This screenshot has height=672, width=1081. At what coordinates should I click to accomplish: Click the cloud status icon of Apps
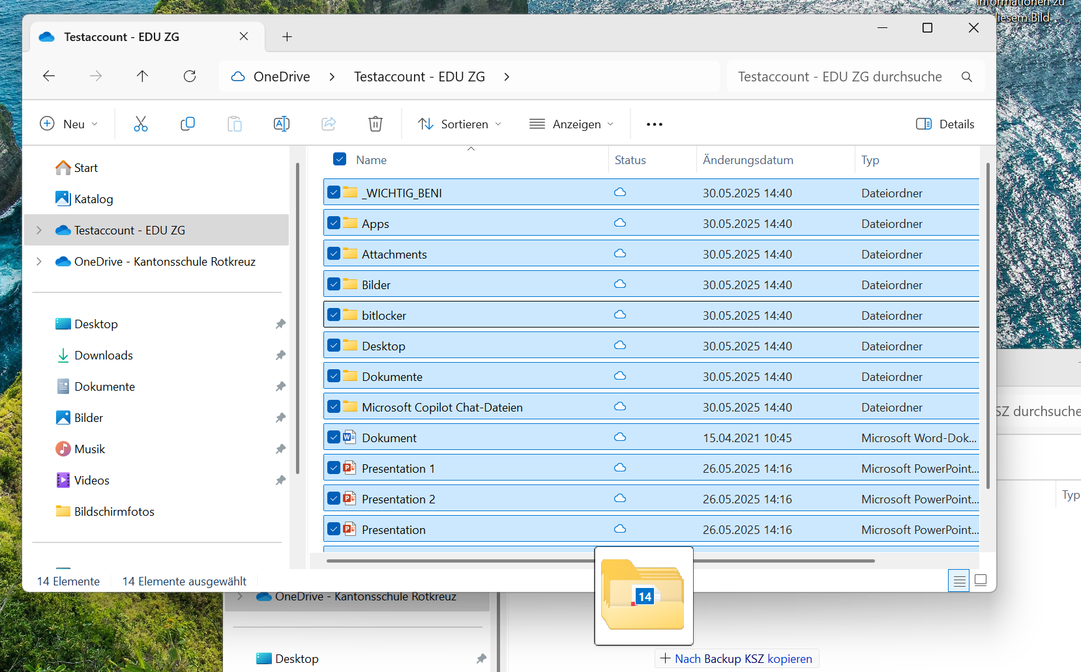[620, 223]
